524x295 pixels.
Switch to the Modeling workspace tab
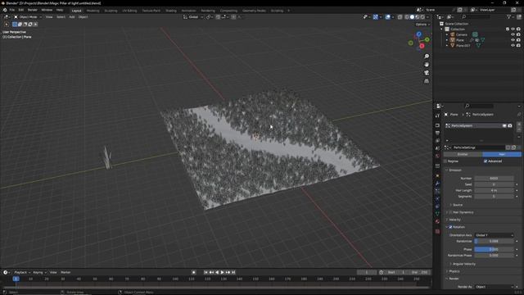click(x=93, y=11)
